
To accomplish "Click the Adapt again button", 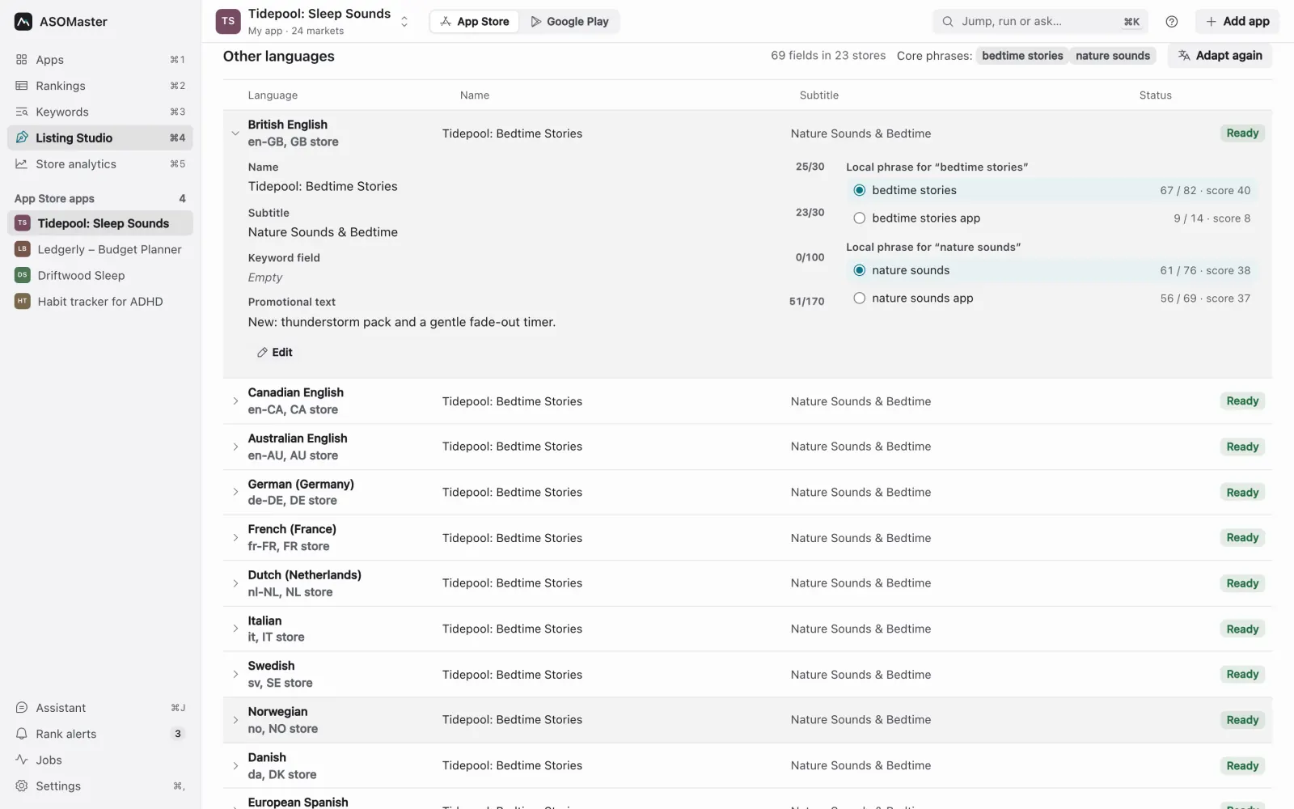I will 1220,56.
